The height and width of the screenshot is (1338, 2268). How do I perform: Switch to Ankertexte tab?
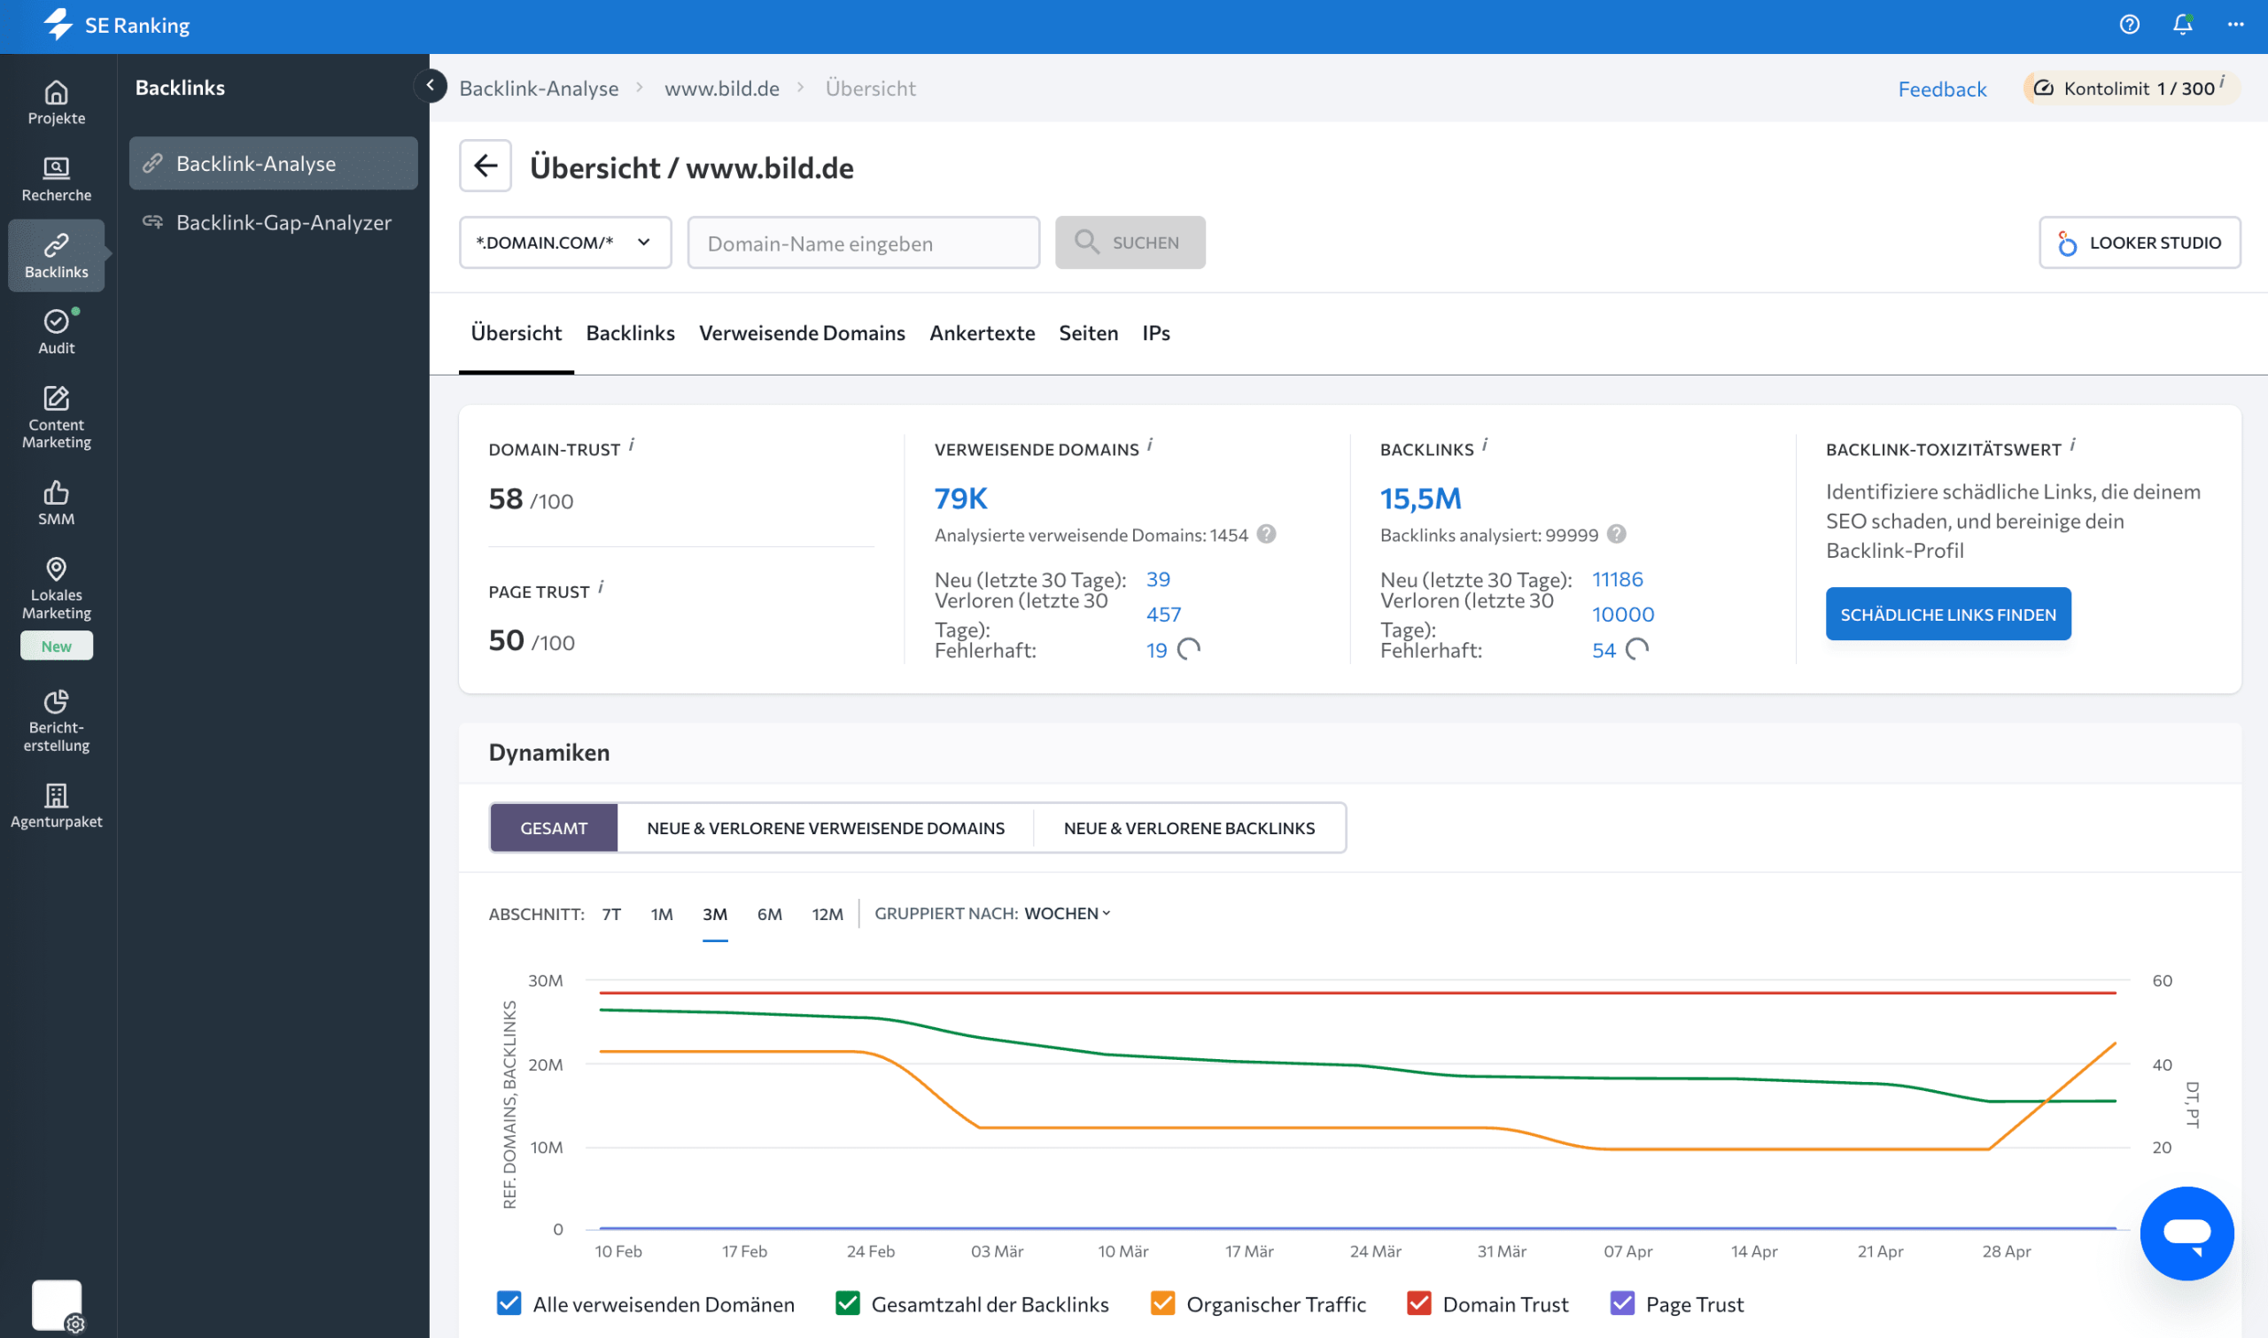click(982, 333)
